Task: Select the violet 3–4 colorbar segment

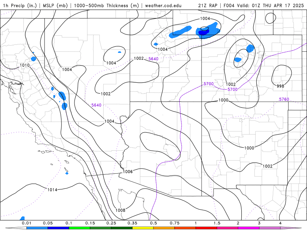Action: click(270, 228)
